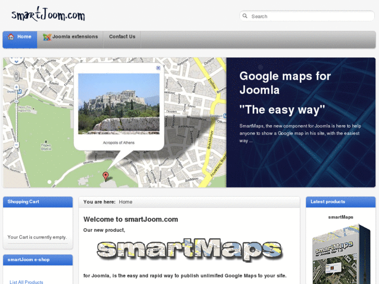Click the metro station M icon

(x=20, y=91)
